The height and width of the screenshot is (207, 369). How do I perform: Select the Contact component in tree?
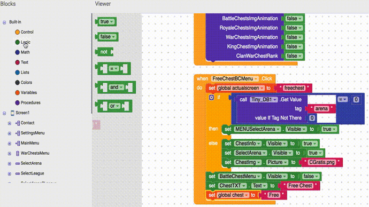point(25,123)
